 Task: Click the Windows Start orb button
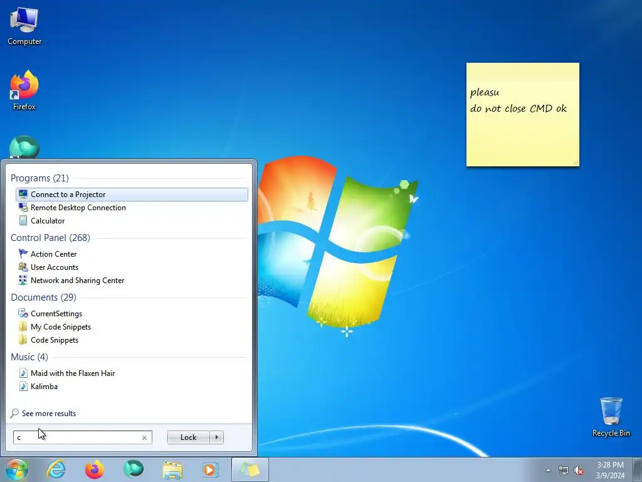tap(16, 469)
